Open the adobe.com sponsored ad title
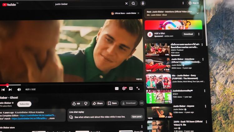 click(159, 33)
